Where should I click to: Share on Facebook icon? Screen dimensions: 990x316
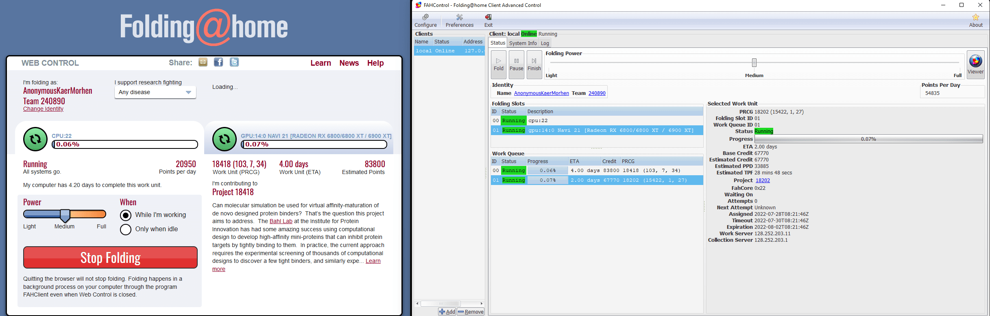[x=218, y=62]
